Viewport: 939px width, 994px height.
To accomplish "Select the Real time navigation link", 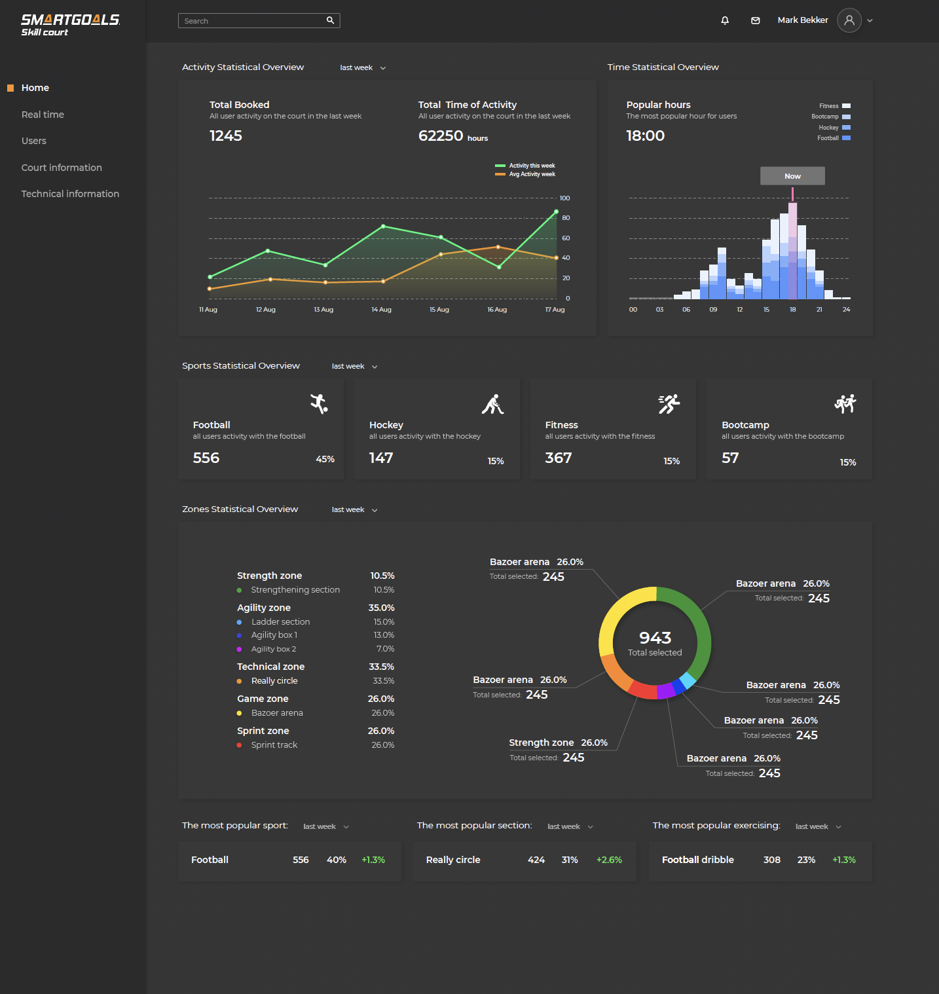I will click(43, 114).
